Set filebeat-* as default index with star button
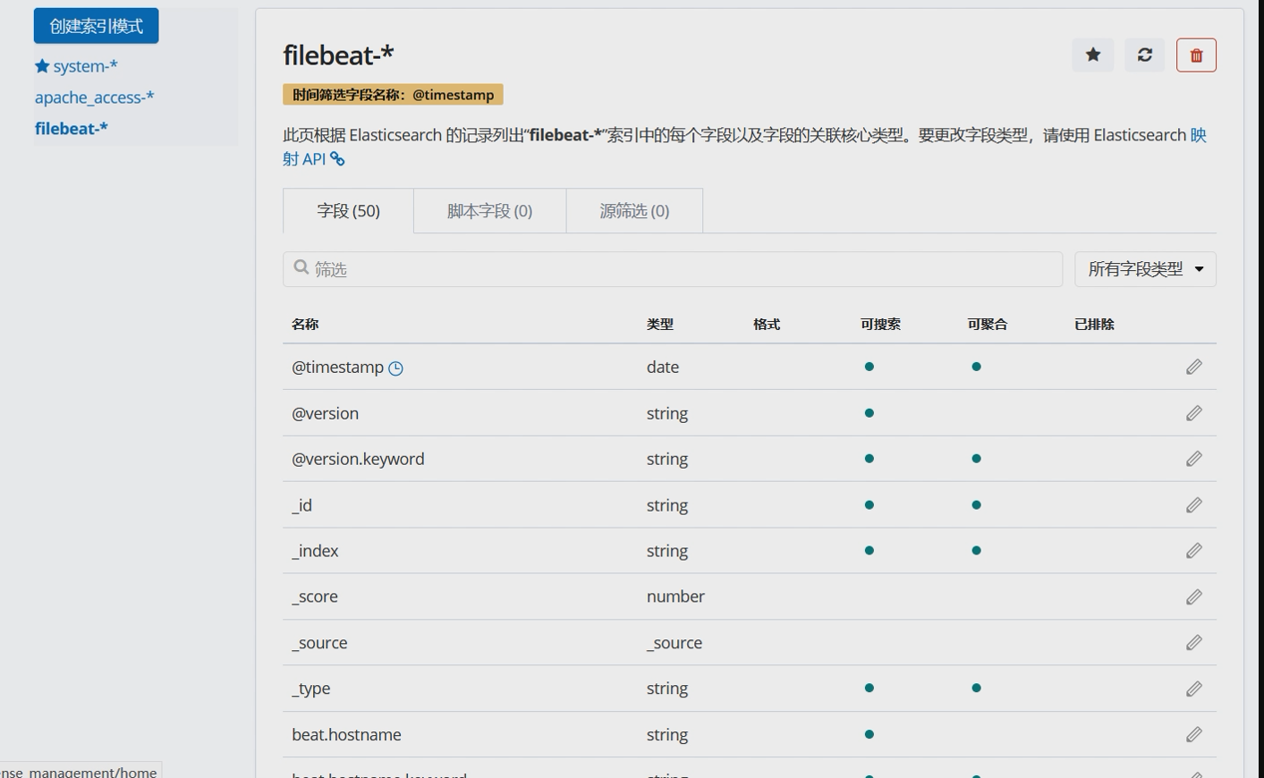Viewport: 1264px width, 778px height. pos(1093,55)
